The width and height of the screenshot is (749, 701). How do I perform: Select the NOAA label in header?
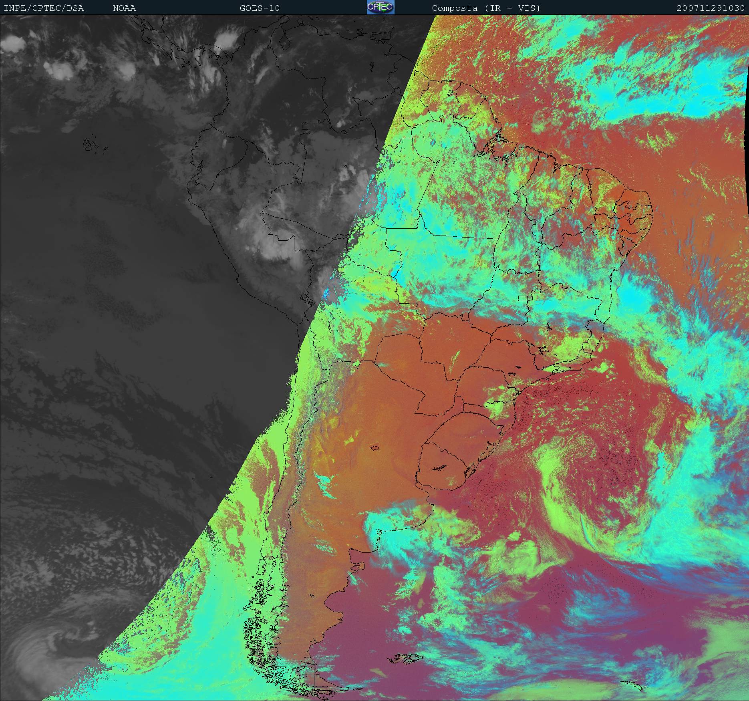tap(124, 8)
